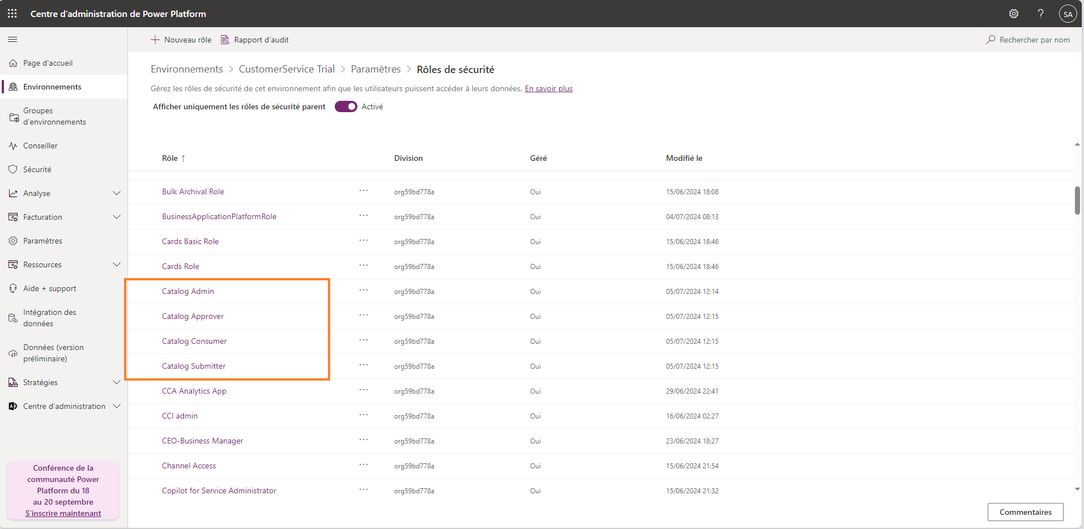The image size is (1084, 529).
Task: Click the roles list vertical scrollbar thumb
Action: (x=1077, y=200)
